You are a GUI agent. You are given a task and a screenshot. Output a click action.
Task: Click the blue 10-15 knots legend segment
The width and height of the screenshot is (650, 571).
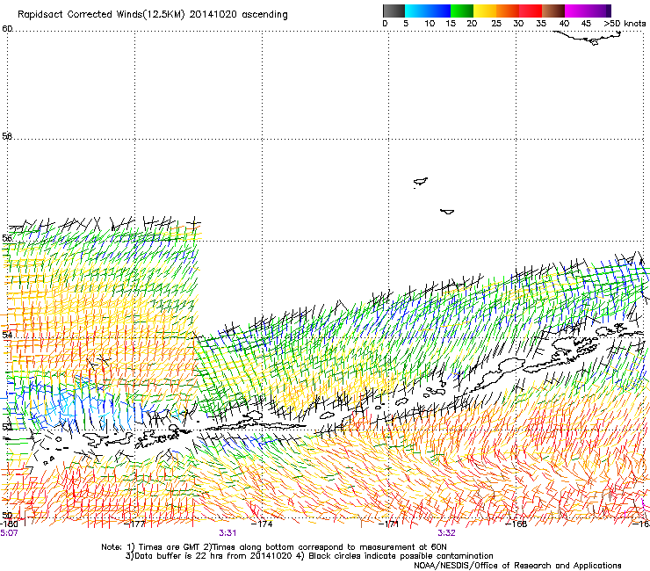(439, 11)
